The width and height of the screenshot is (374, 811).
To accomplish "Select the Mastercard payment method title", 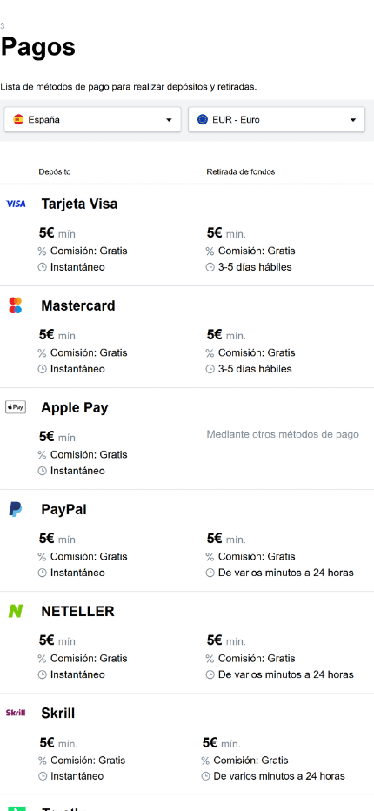I will [x=78, y=305].
